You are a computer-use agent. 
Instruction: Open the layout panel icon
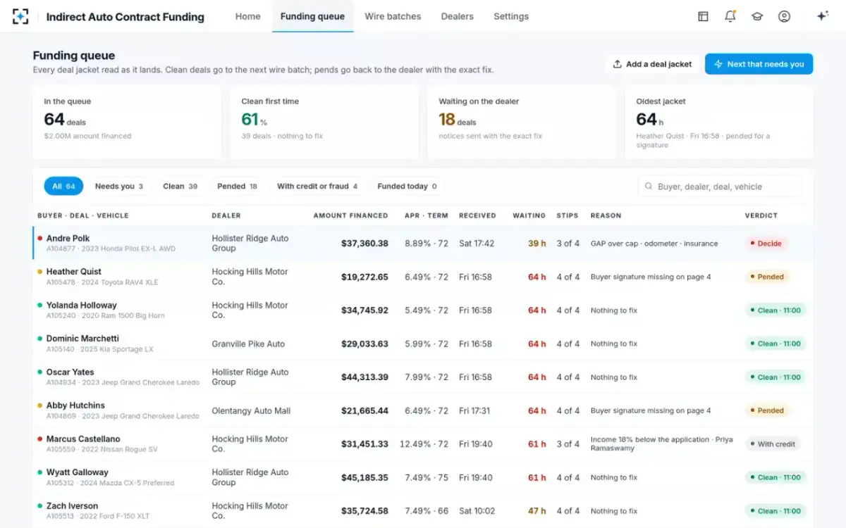coord(703,16)
